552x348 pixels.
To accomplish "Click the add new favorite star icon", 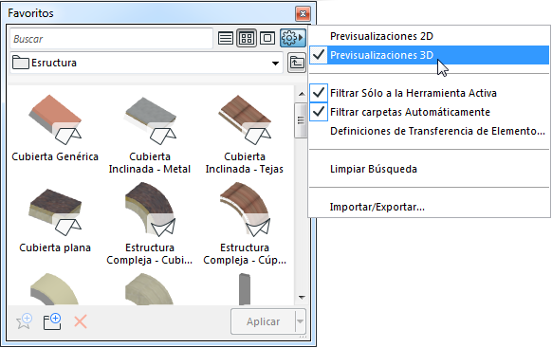I will pos(25,321).
